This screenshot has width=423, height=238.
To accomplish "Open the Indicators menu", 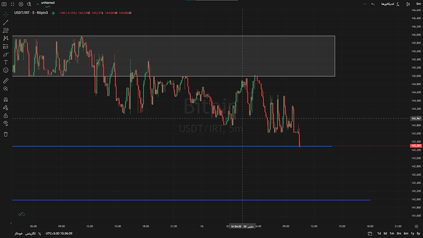I will pos(390,4).
